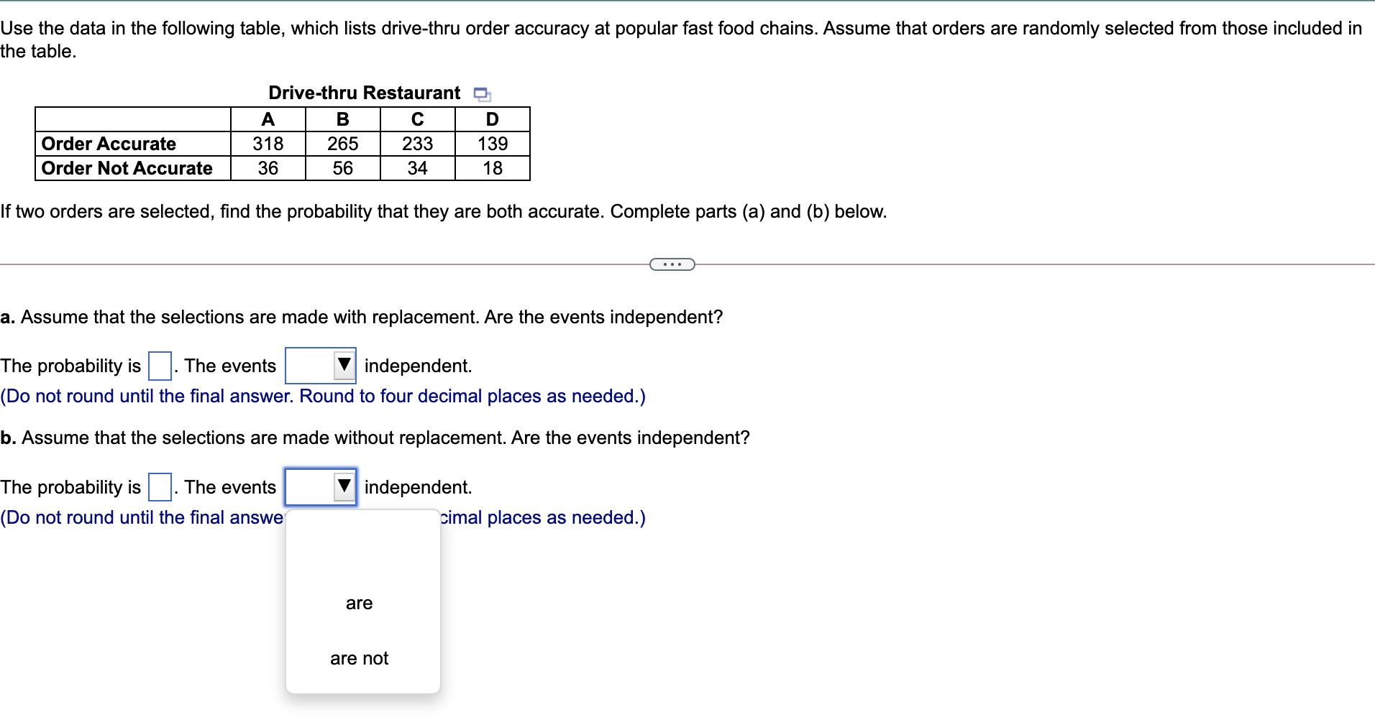Click the dropdown arrow triangle in part (a)
This screenshot has height=717, width=1375.
click(344, 365)
